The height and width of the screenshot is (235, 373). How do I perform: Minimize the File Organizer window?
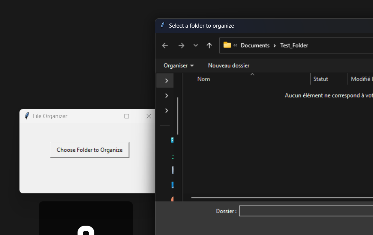tap(105, 116)
